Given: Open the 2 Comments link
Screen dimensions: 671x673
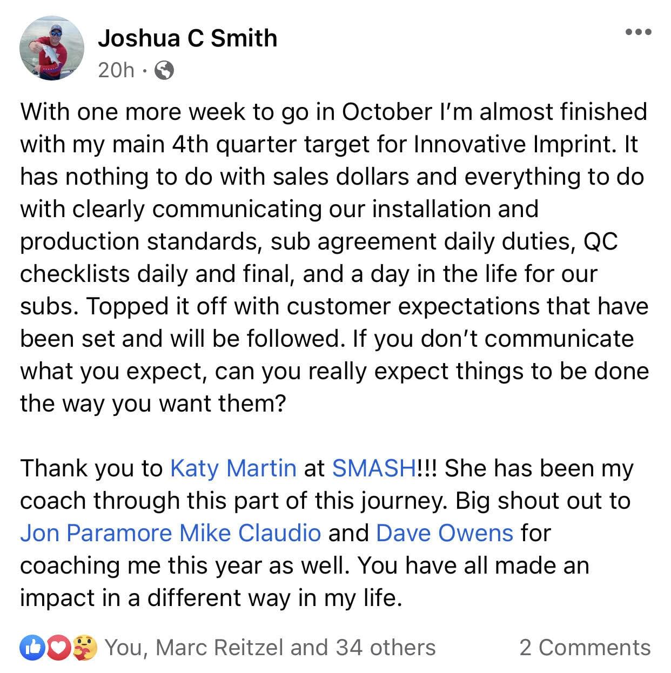Looking at the screenshot, I should (x=585, y=648).
